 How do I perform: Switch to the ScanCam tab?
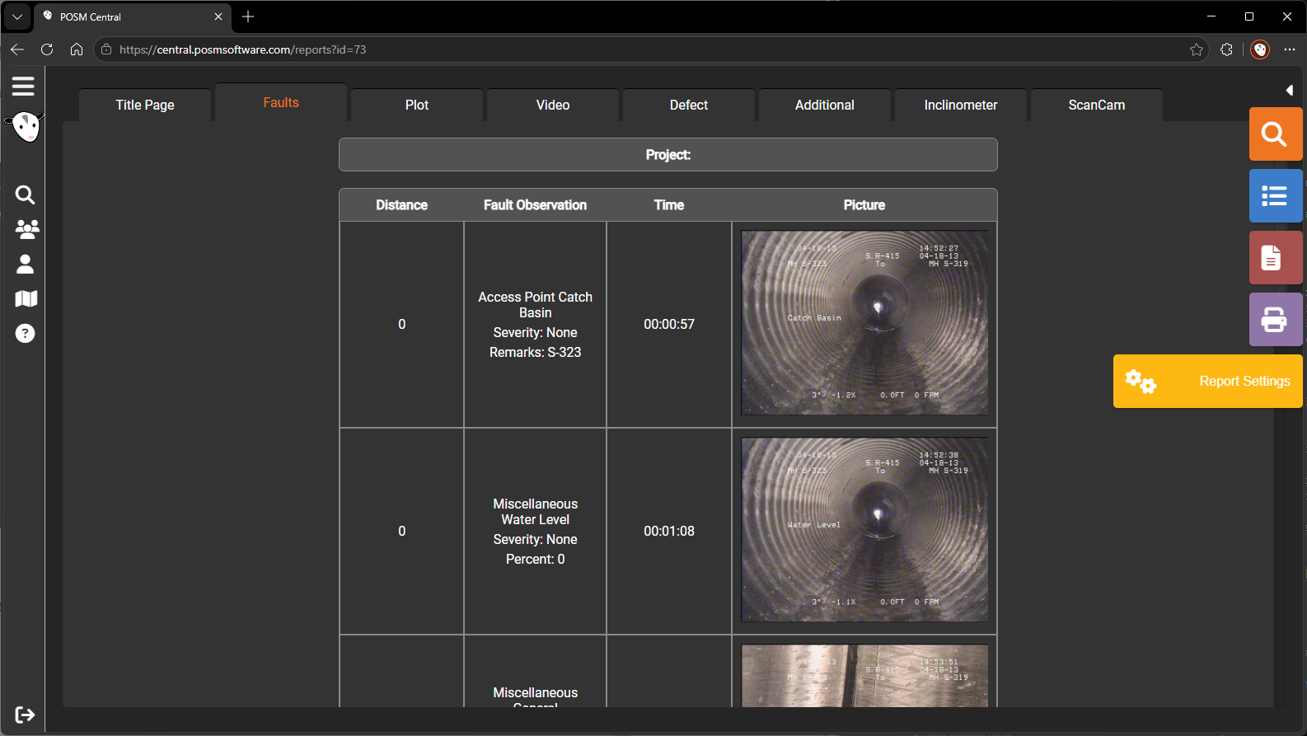click(x=1097, y=105)
